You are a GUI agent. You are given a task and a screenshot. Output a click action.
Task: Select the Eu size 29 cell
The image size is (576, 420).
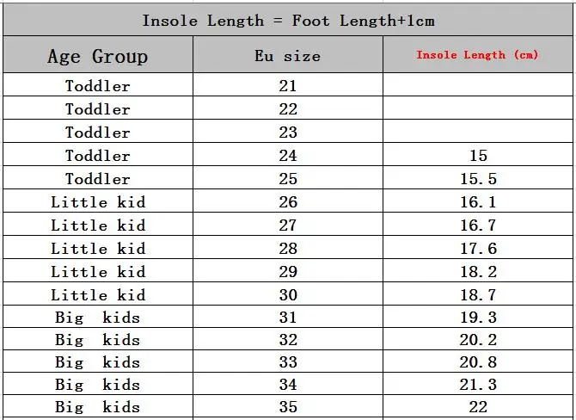(x=288, y=272)
